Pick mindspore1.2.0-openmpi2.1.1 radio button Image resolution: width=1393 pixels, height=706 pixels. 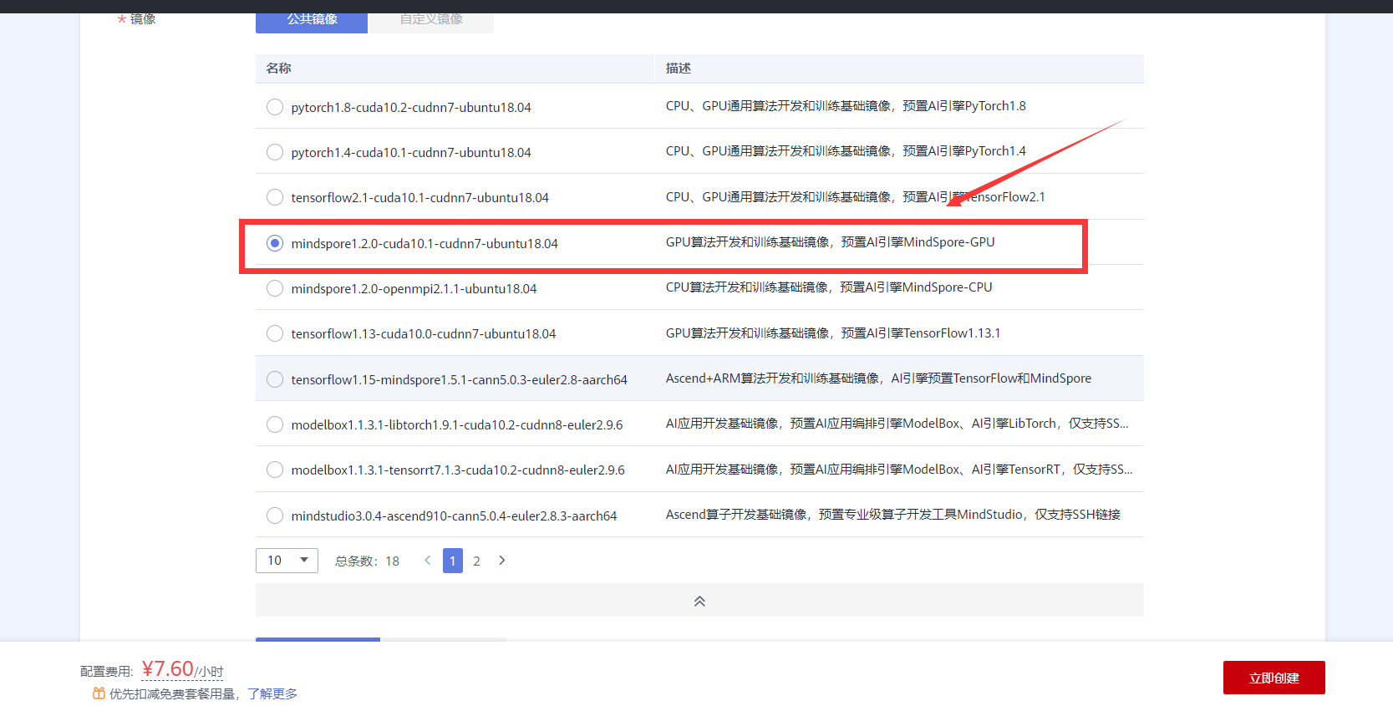274,288
